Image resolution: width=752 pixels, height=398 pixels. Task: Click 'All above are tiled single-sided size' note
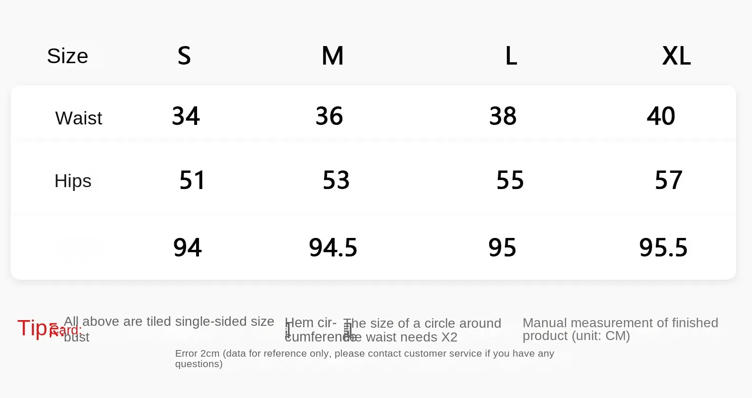[x=169, y=322]
